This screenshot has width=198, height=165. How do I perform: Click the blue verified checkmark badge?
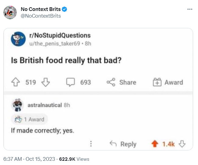65,9
